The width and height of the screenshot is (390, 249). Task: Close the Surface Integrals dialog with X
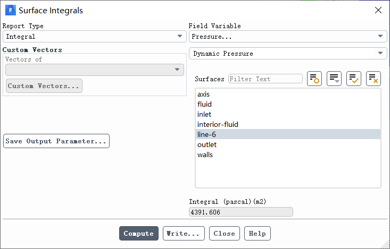pos(378,10)
